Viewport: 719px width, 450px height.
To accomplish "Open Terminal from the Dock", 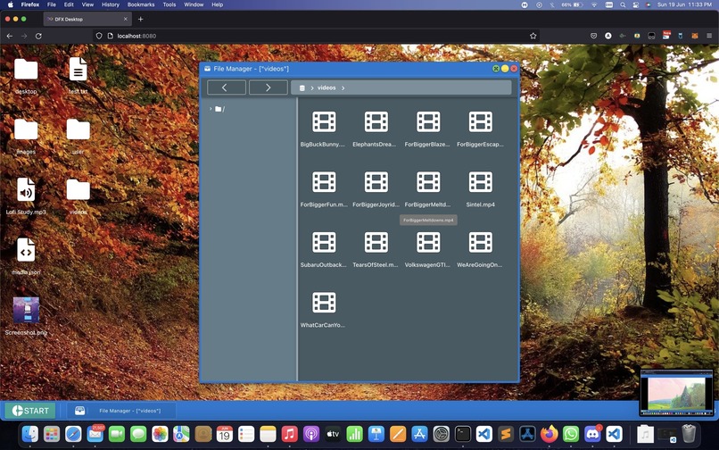I will [463, 434].
